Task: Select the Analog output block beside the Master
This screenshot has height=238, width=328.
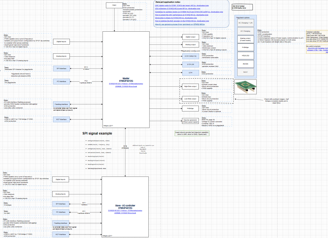Action: 190,45
